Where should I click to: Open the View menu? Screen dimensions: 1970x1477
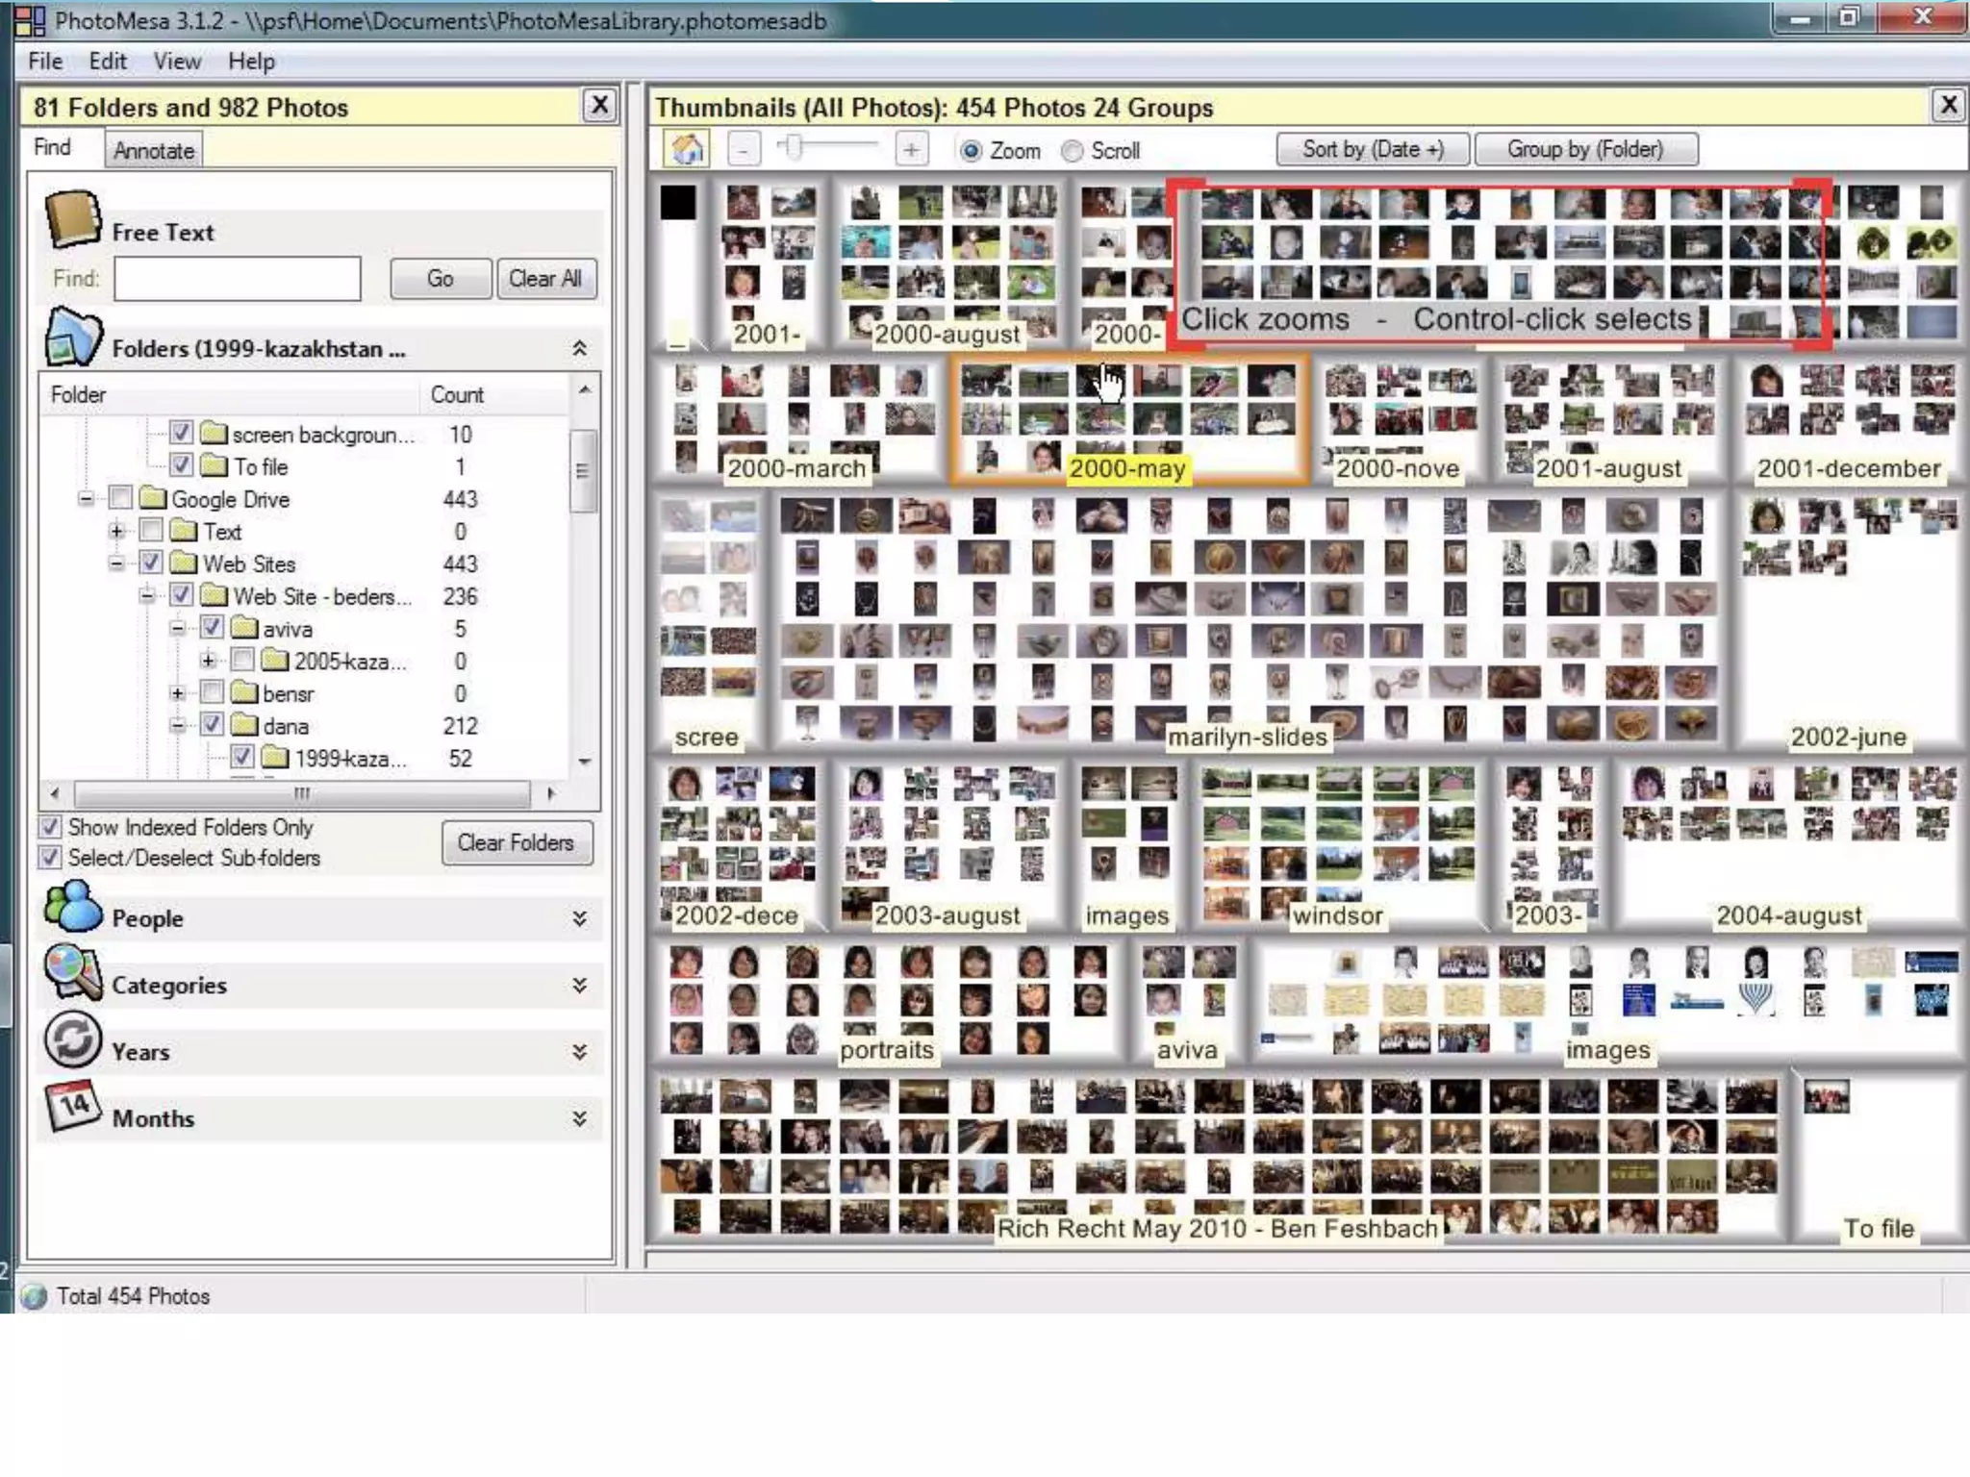(177, 62)
